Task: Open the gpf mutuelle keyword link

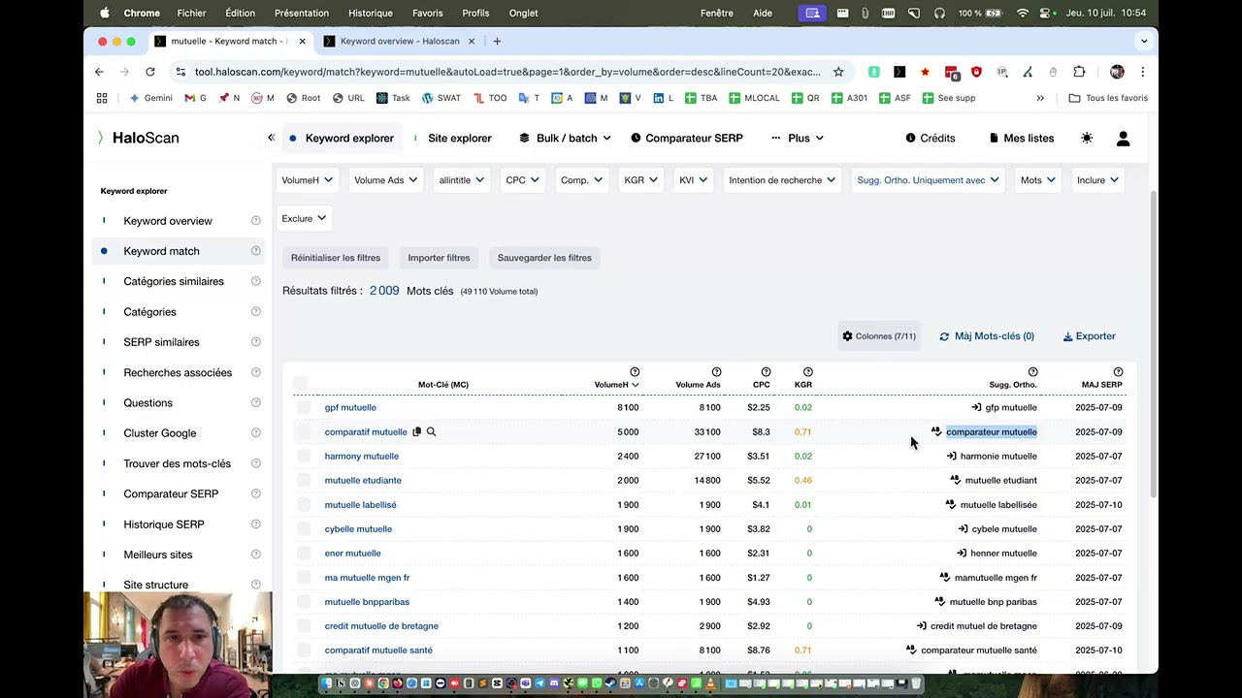Action: 350,407
